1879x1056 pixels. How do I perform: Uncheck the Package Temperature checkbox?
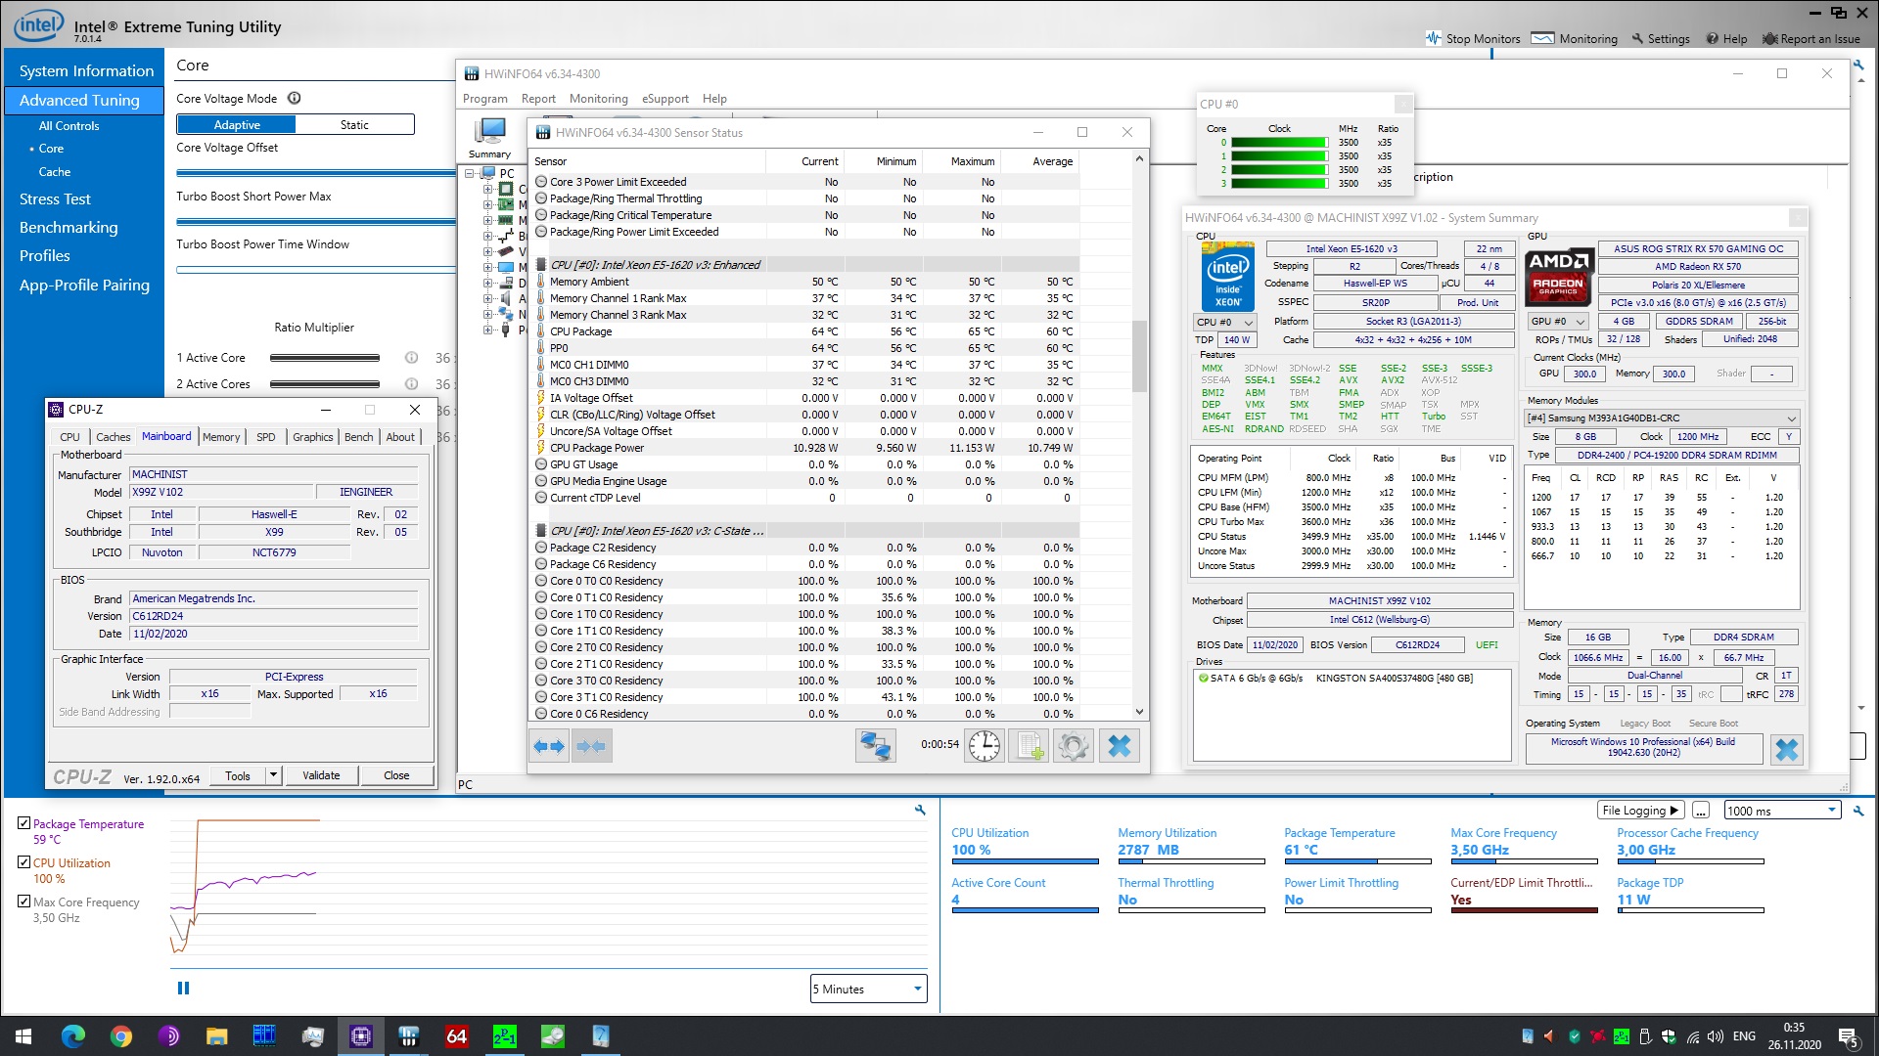click(x=24, y=823)
